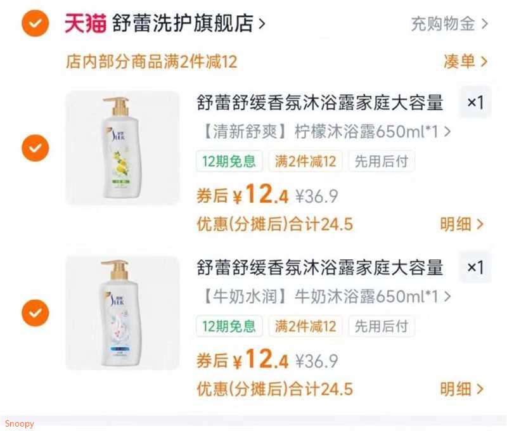Open 充购物金 top-up link
This screenshot has height=431, width=507.
point(449,24)
